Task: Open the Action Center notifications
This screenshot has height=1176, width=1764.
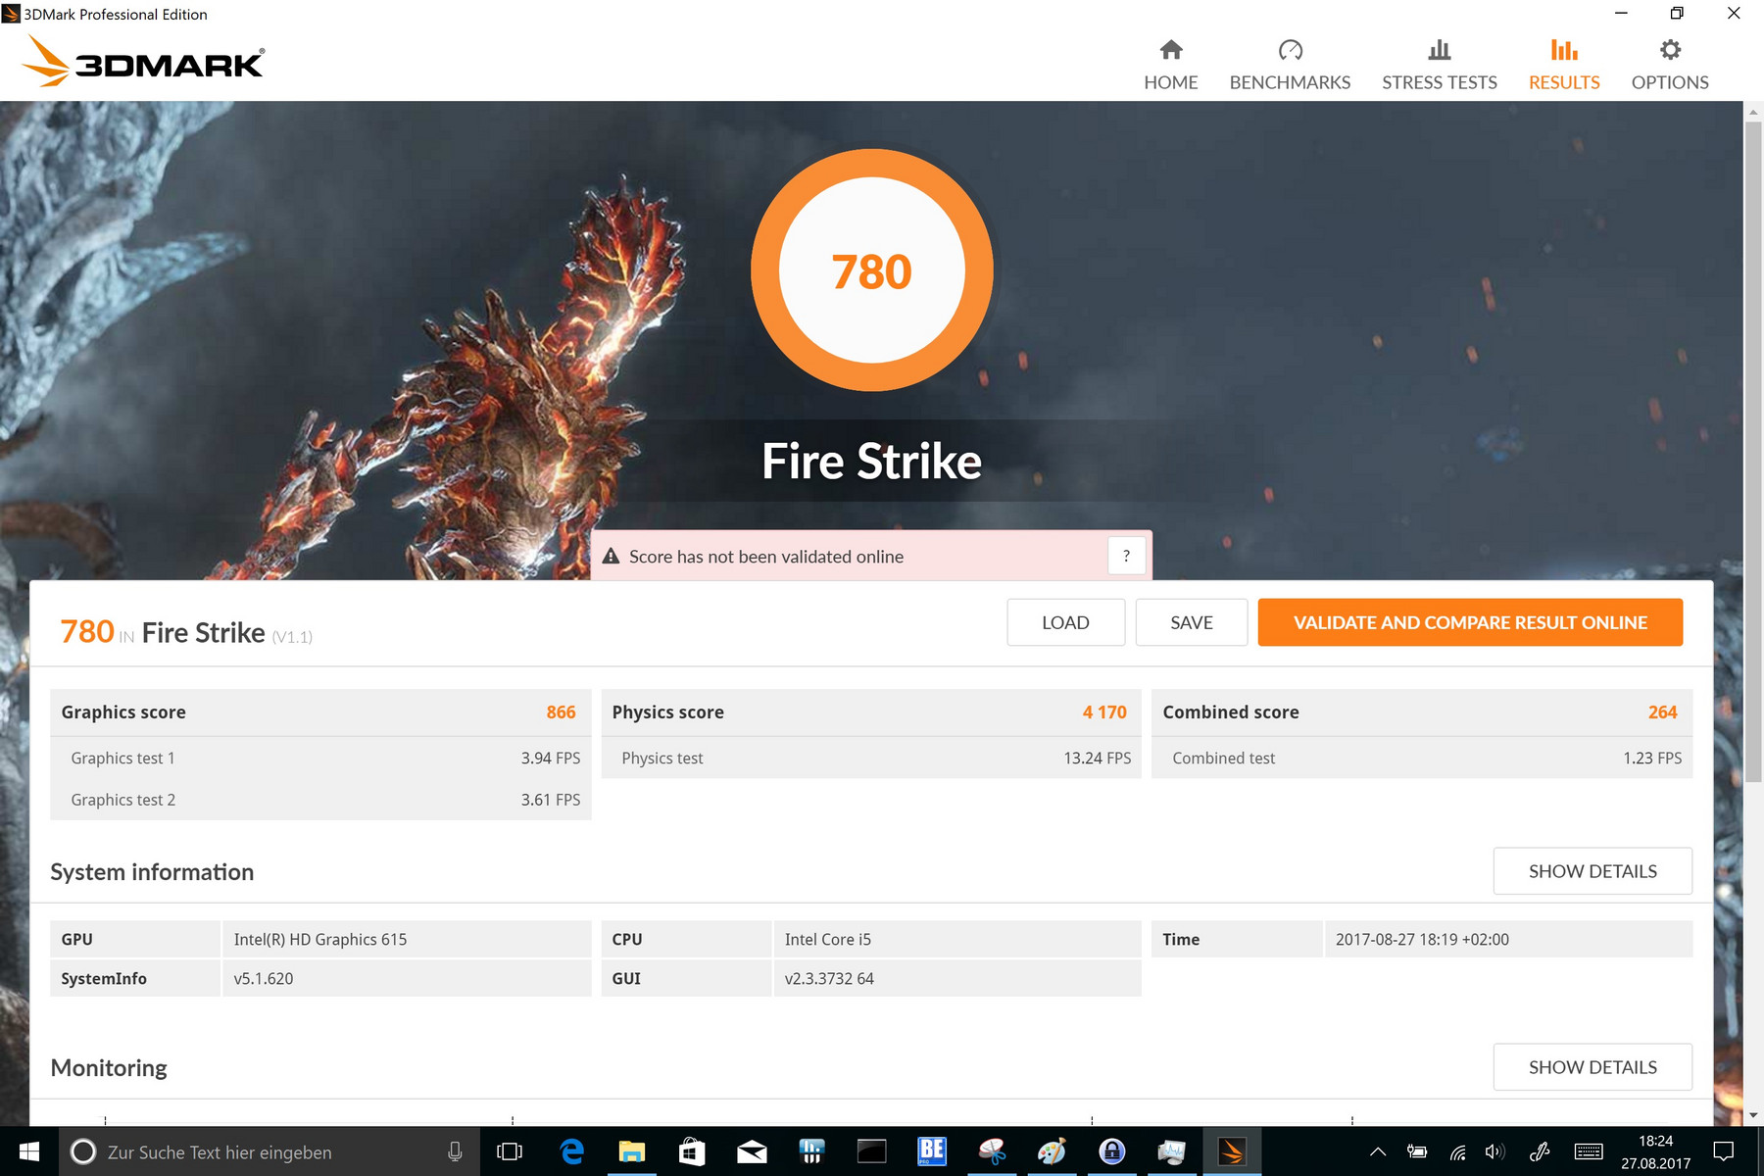Action: [1724, 1151]
